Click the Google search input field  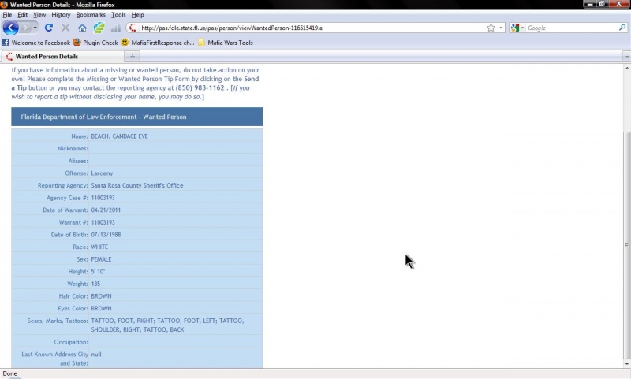(x=572, y=28)
